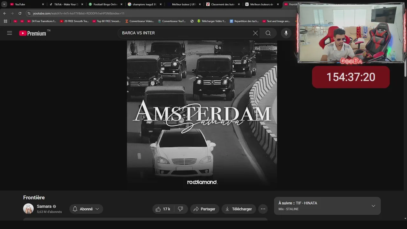Close the Classement des buteurs tab
The image size is (407, 229).
pyautogui.click(x=239, y=4)
